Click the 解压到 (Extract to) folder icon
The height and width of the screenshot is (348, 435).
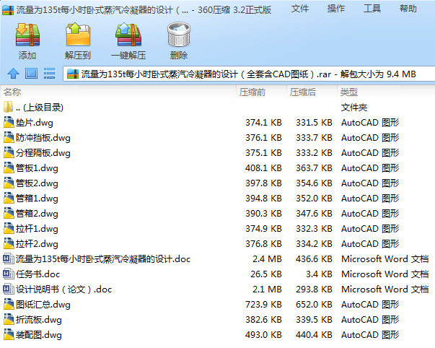(78, 35)
